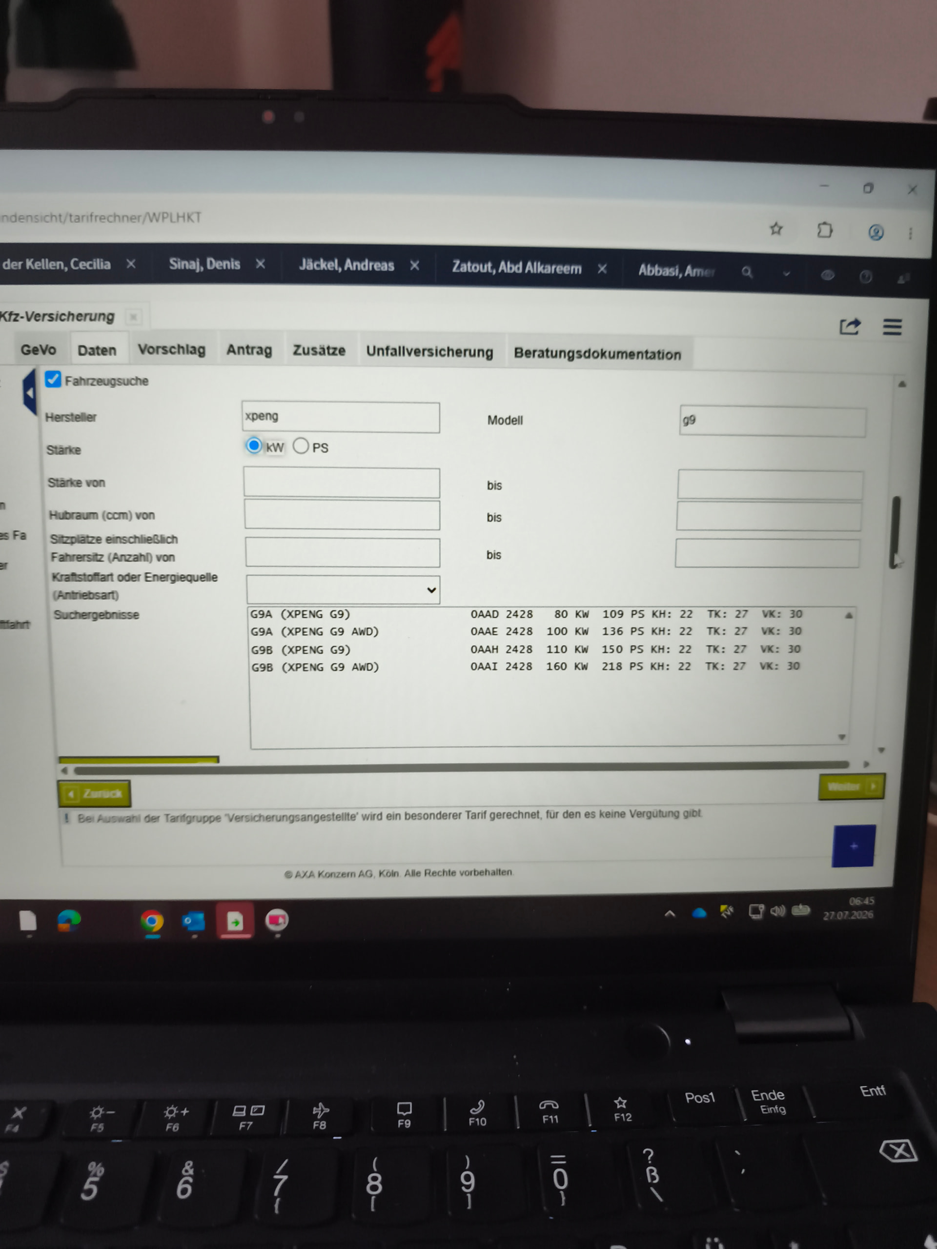Screen dimensions: 937x1249
Task: Select result 'G9A (XPENG G9 AWD)' 100 KW
Action: pyautogui.click(x=527, y=631)
